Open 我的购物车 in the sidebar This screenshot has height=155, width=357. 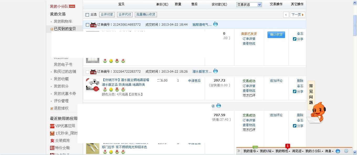(63, 22)
